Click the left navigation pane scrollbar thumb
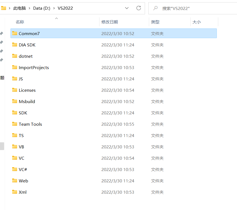237x210 pixels. (x=2, y=146)
